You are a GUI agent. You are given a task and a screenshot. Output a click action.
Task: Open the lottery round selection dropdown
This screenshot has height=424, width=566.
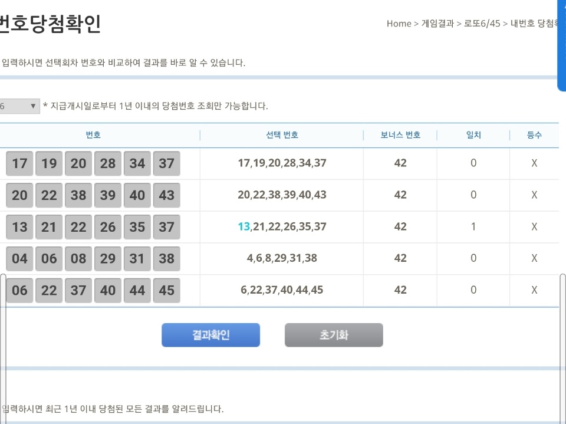coord(19,106)
